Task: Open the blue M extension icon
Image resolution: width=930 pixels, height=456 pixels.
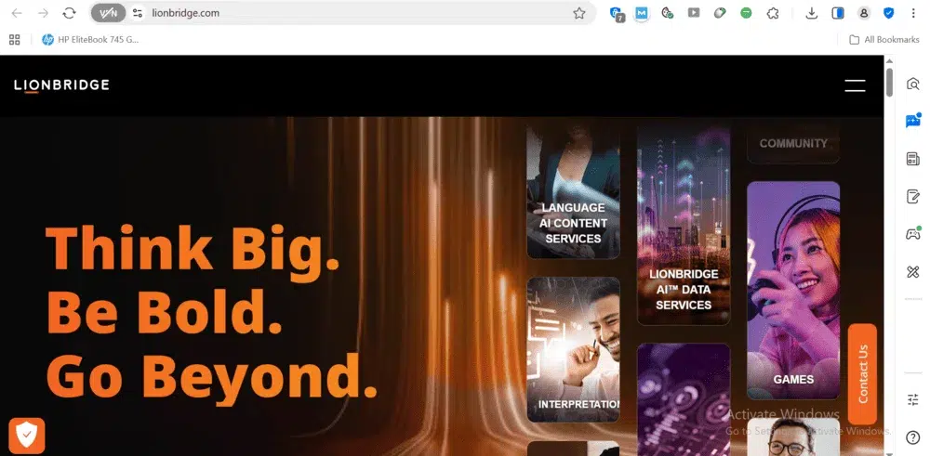Action: [x=641, y=13]
